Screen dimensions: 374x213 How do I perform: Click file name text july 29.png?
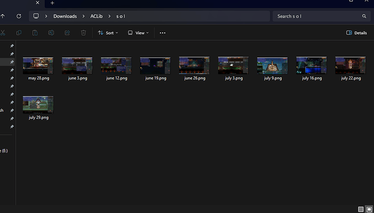[38, 118]
